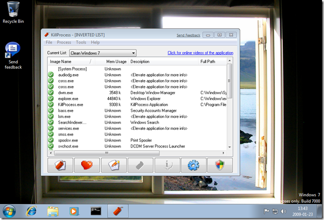Click scroll down arrow of process list
The width and height of the screenshot is (324, 220).
click(x=229, y=147)
